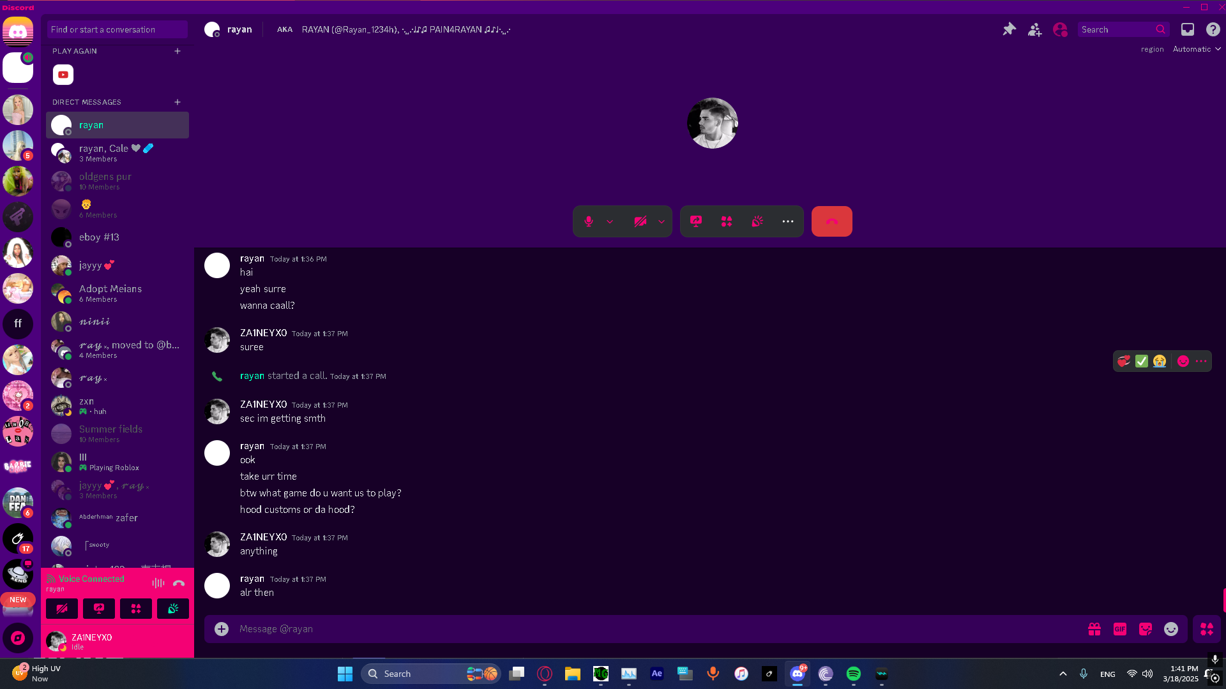This screenshot has width=1226, height=689.
Task: Open the GIF picker in message bar
Action: tap(1120, 629)
